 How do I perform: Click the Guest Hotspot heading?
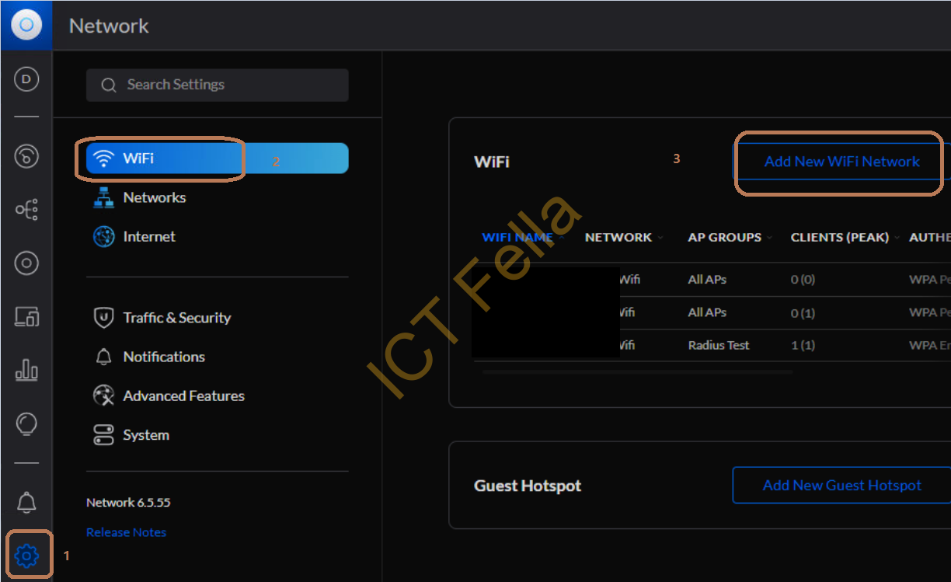(528, 486)
